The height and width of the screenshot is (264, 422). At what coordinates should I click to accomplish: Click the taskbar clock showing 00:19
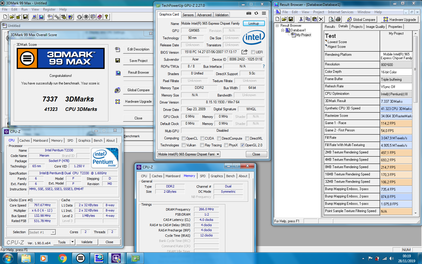[x=406, y=258]
